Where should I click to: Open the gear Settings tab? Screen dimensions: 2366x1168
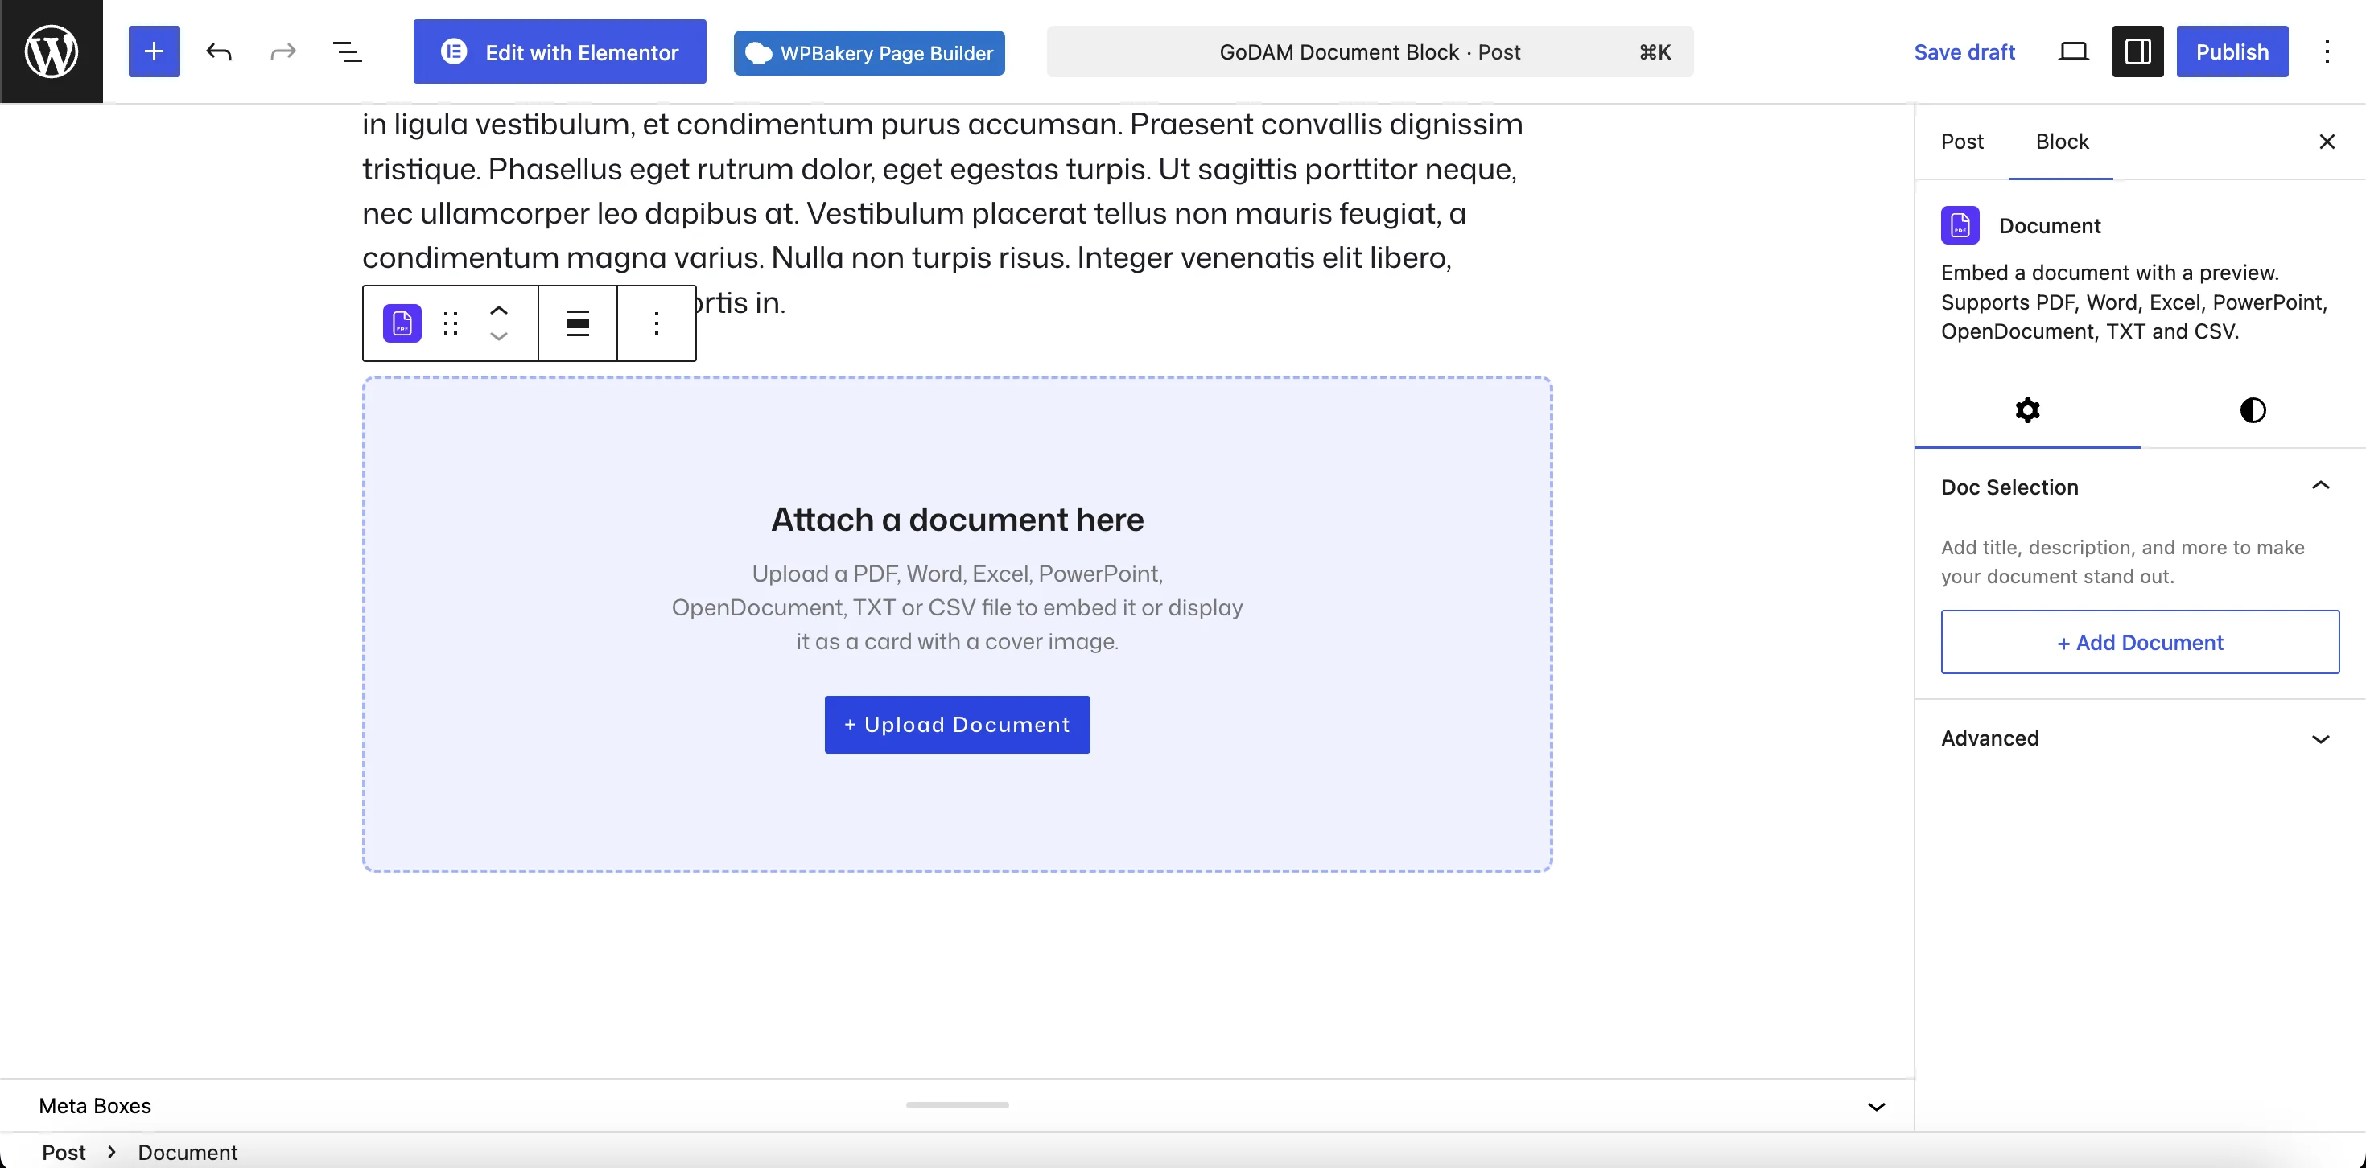(x=2028, y=409)
